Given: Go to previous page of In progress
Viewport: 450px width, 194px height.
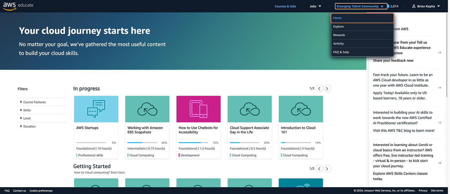Looking at the screenshot, I should click(x=320, y=88).
